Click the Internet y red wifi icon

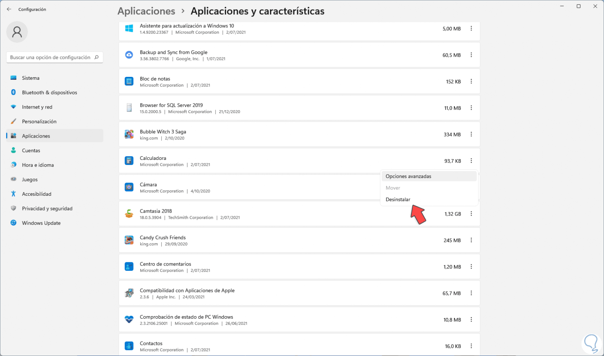[14, 107]
